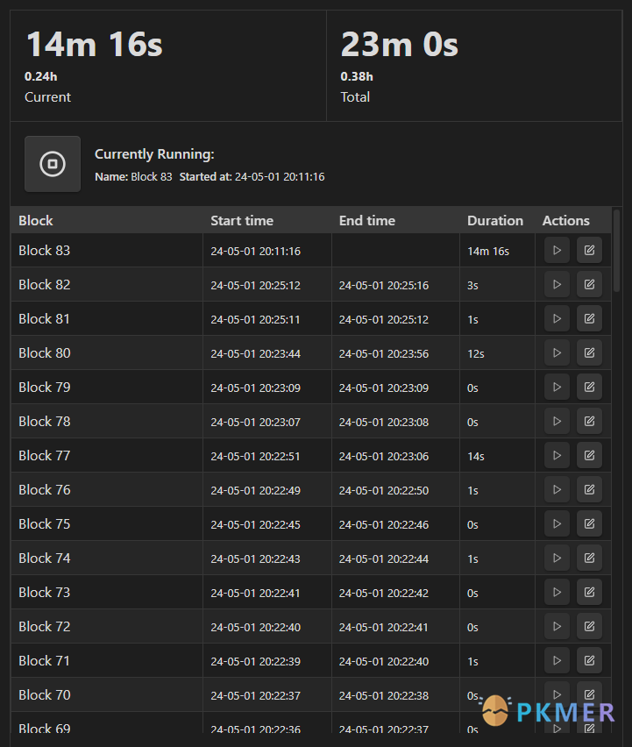Click end time 24-05-01 20:25:16

pos(384,285)
